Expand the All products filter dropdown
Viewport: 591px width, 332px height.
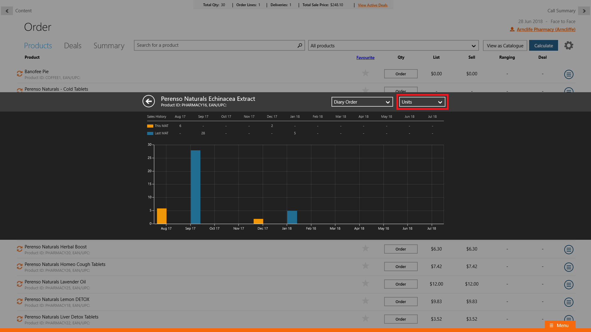393,46
